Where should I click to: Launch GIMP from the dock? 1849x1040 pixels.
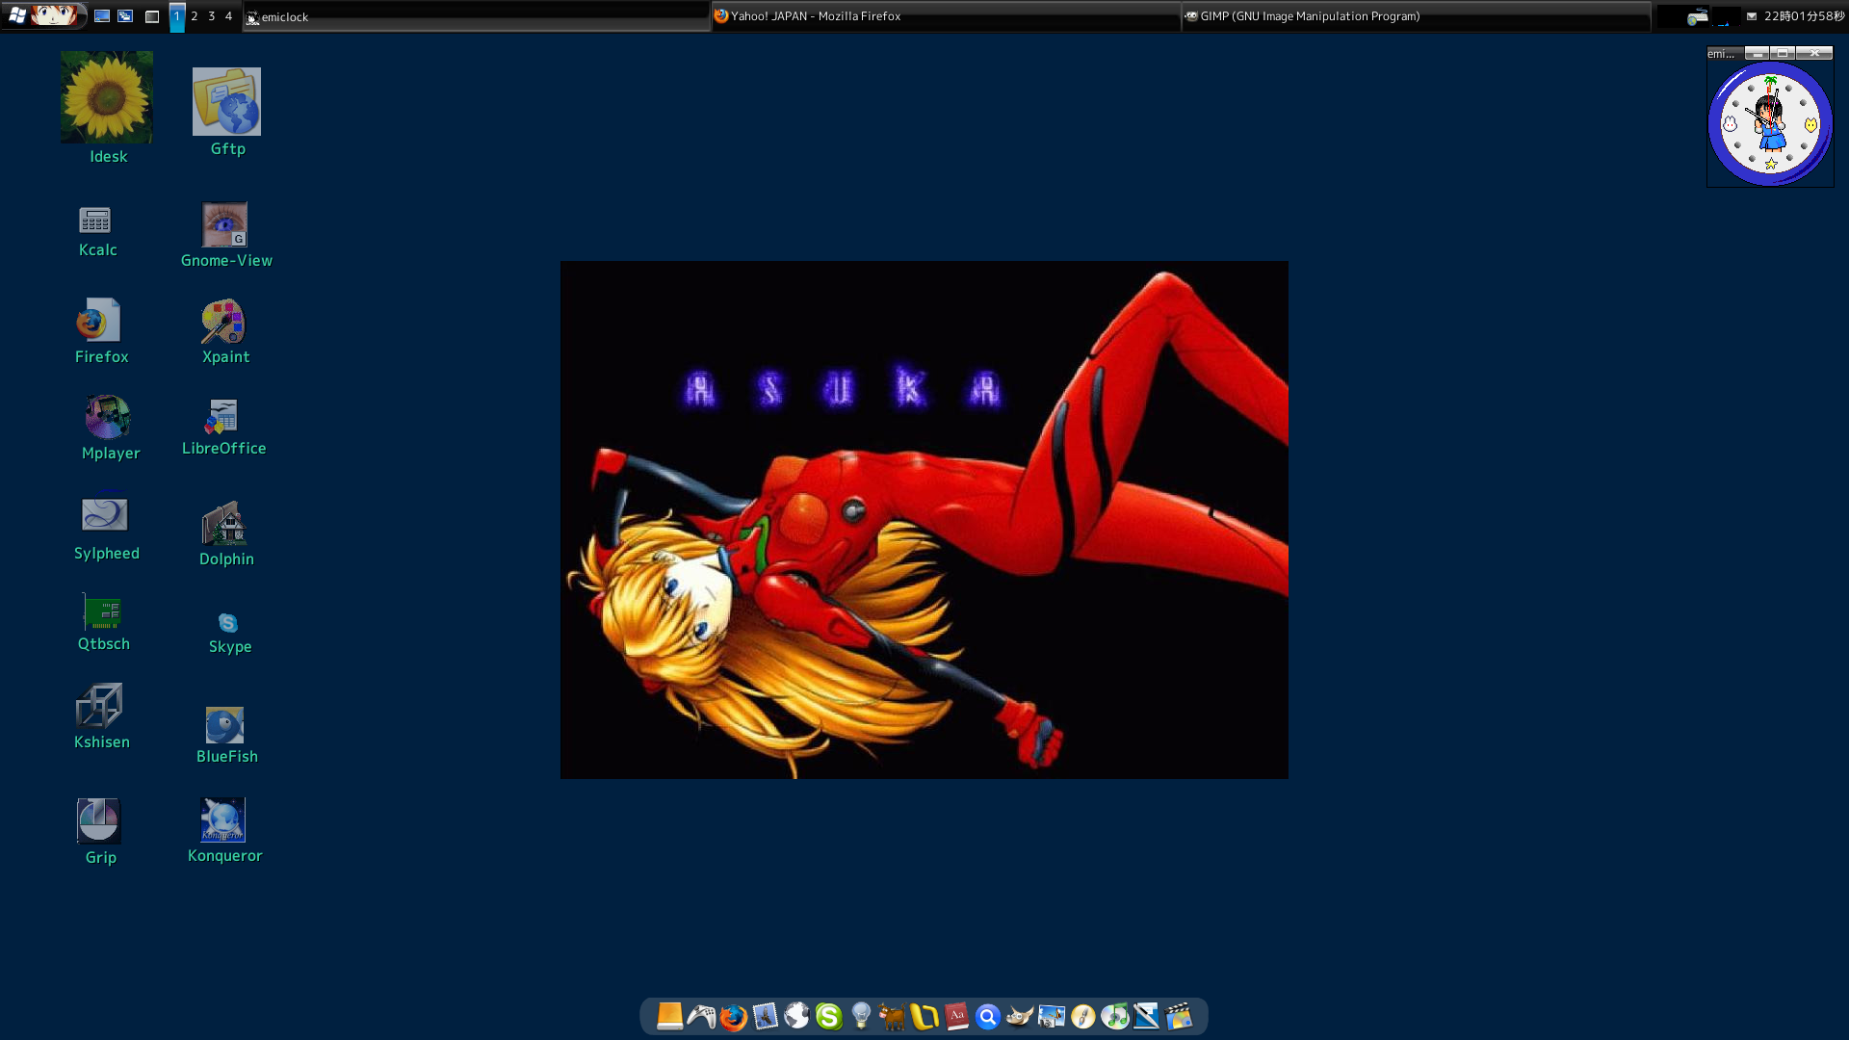1021,1017
